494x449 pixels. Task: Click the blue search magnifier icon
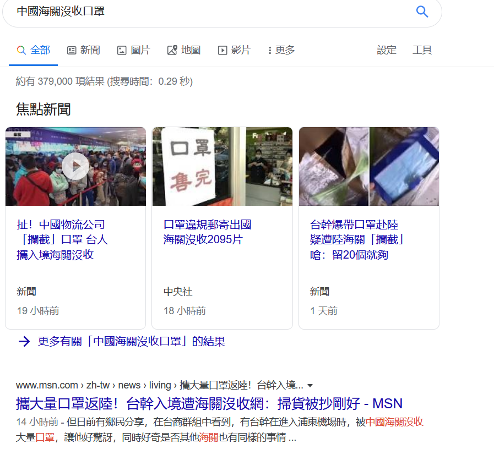point(422,12)
